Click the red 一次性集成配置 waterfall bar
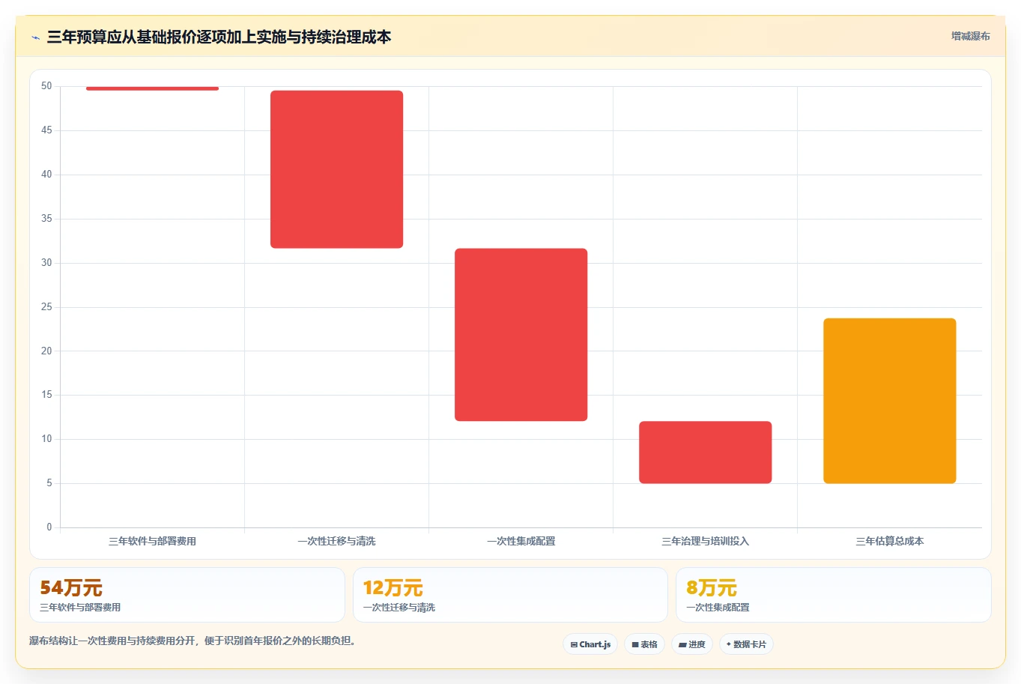This screenshot has width=1021, height=684. (x=521, y=335)
